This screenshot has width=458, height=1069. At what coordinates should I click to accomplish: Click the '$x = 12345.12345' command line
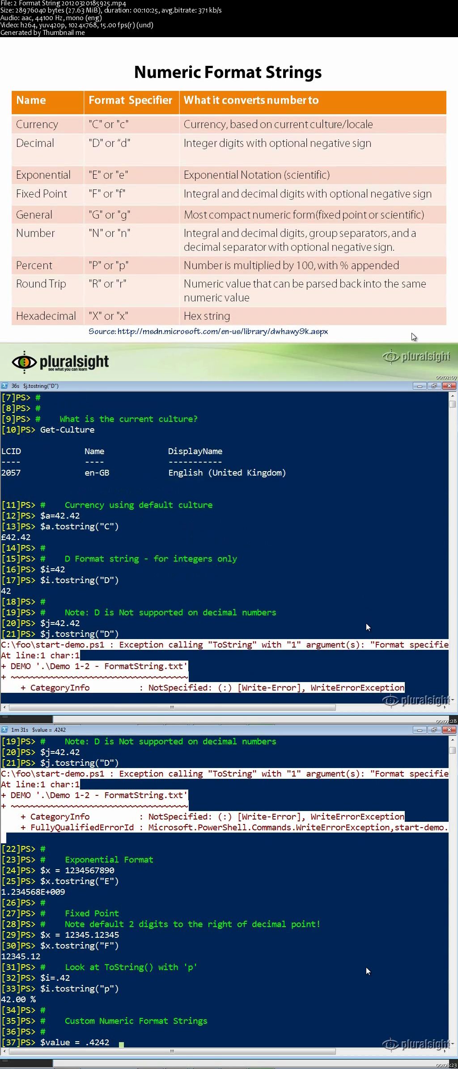60,935
